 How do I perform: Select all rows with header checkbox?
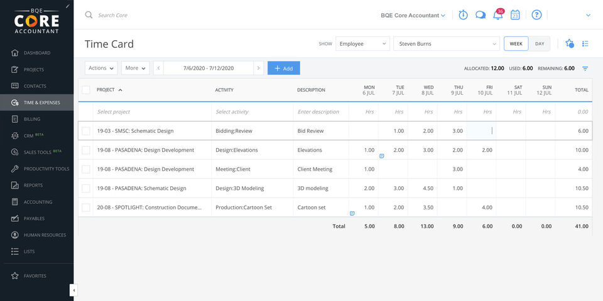pos(86,90)
